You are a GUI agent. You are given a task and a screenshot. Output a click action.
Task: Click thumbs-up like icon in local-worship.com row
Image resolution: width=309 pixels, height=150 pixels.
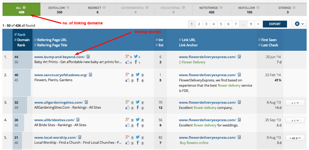pos(128,143)
